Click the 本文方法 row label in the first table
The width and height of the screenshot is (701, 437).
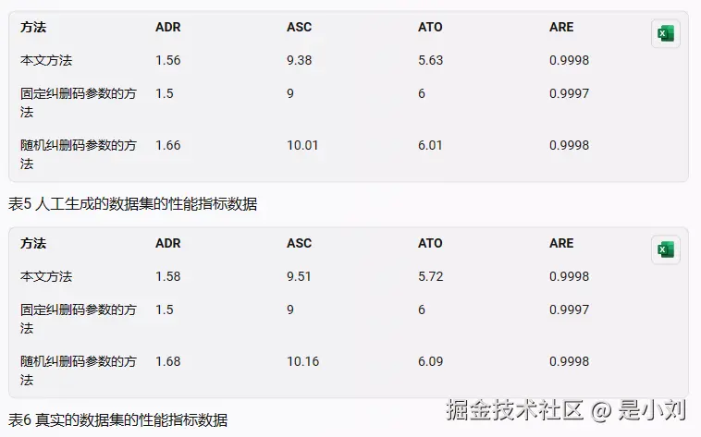point(46,60)
